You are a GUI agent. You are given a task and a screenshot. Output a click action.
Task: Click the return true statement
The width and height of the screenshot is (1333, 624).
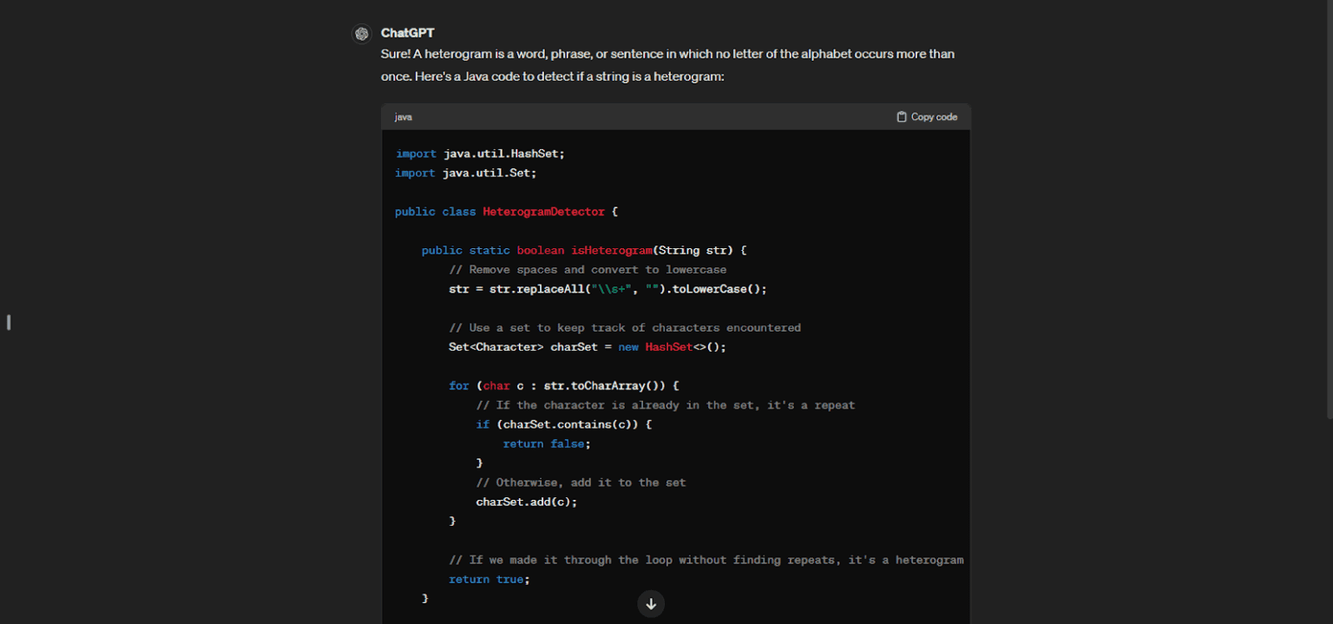coord(489,579)
